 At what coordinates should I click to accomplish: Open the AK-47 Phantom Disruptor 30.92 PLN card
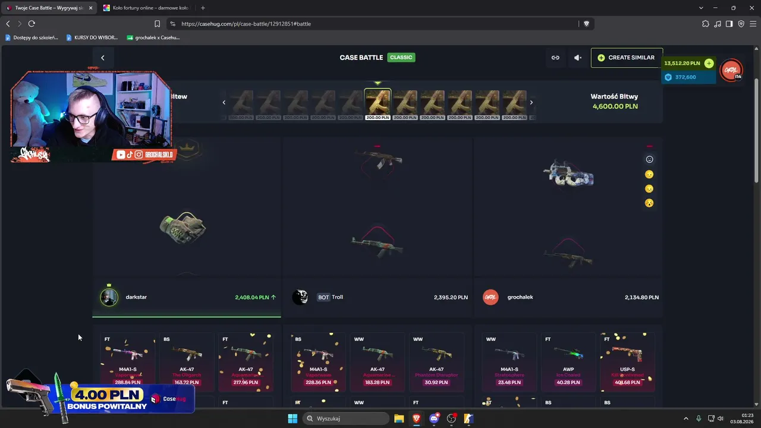click(436, 361)
